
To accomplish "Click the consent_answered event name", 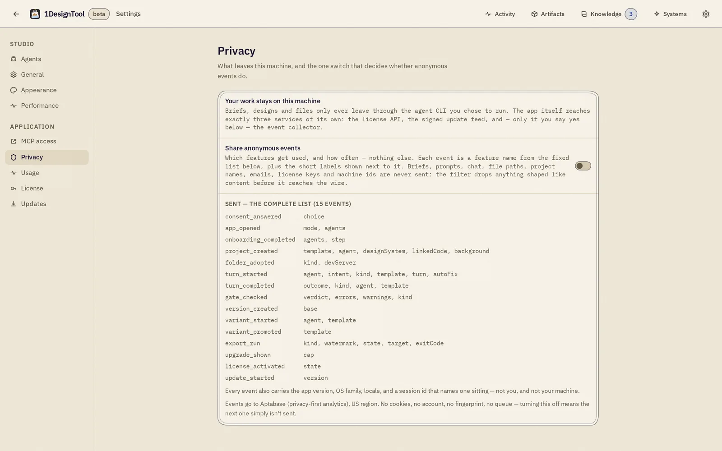I will (x=253, y=216).
